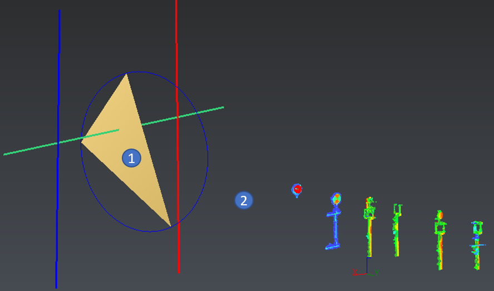Pick the small red-centered target point cloud
494x291 pixels.
click(x=297, y=190)
